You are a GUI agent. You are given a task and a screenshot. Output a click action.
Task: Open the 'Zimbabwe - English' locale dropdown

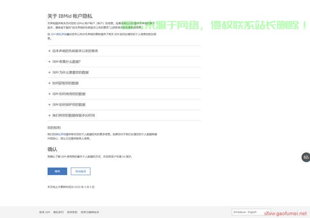tap(251, 212)
